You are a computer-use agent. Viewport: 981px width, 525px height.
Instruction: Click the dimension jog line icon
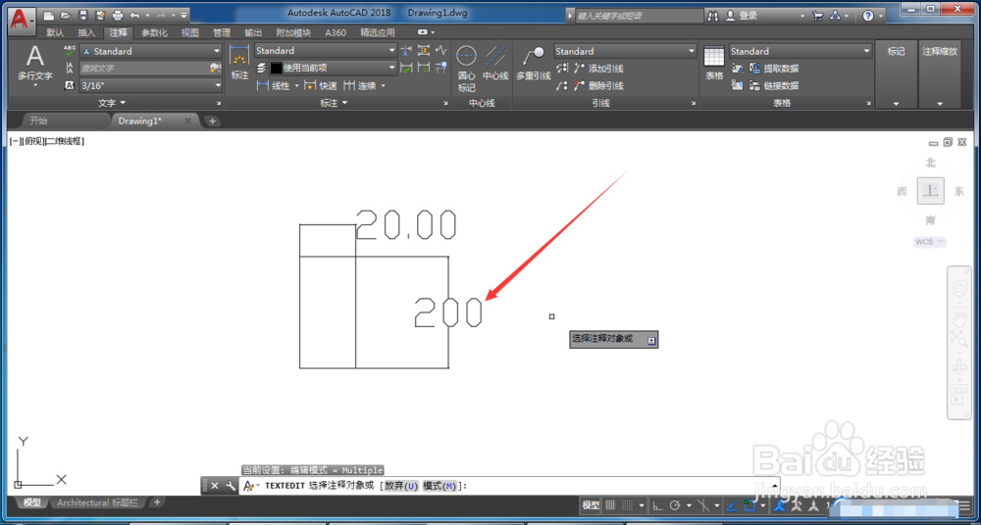coord(441,50)
